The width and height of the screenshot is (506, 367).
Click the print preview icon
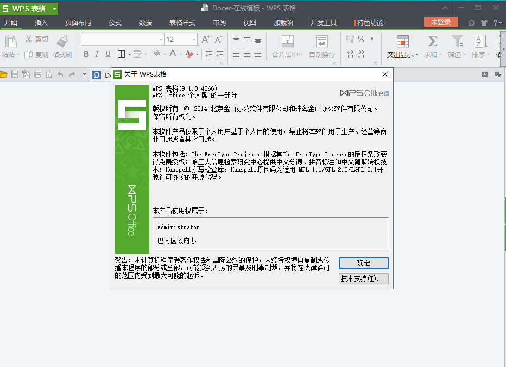(49, 74)
